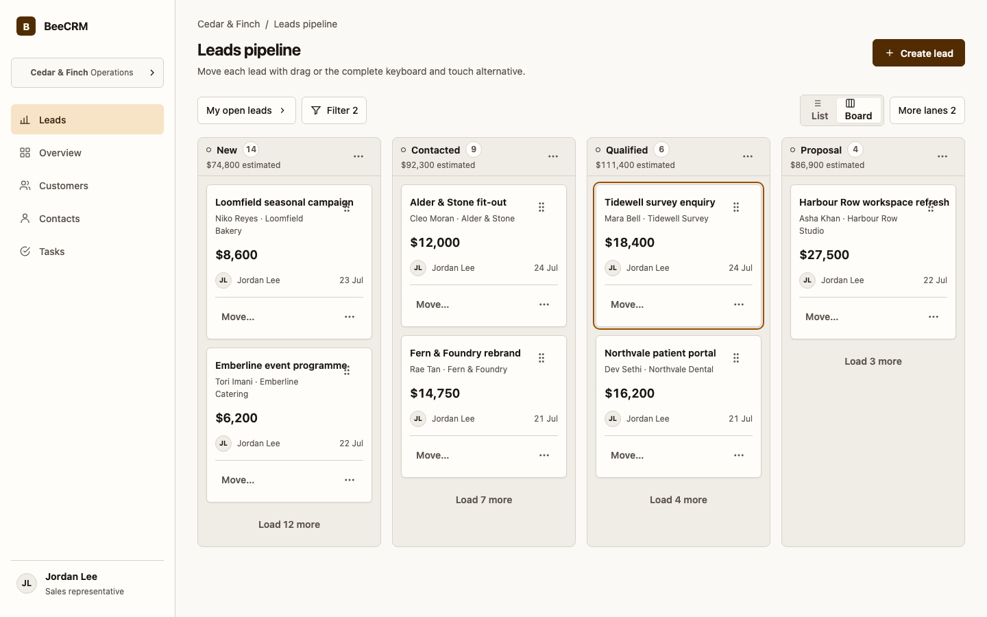Image resolution: width=987 pixels, height=617 pixels.
Task: Click Jordan Lee profile at sidebar bottom
Action: click(x=87, y=583)
